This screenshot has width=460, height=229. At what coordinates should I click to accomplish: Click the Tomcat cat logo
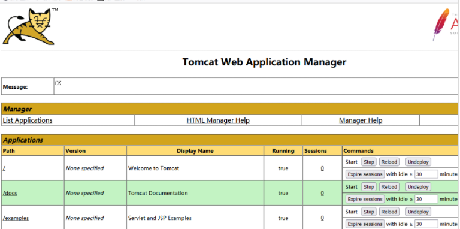pyautogui.click(x=29, y=26)
